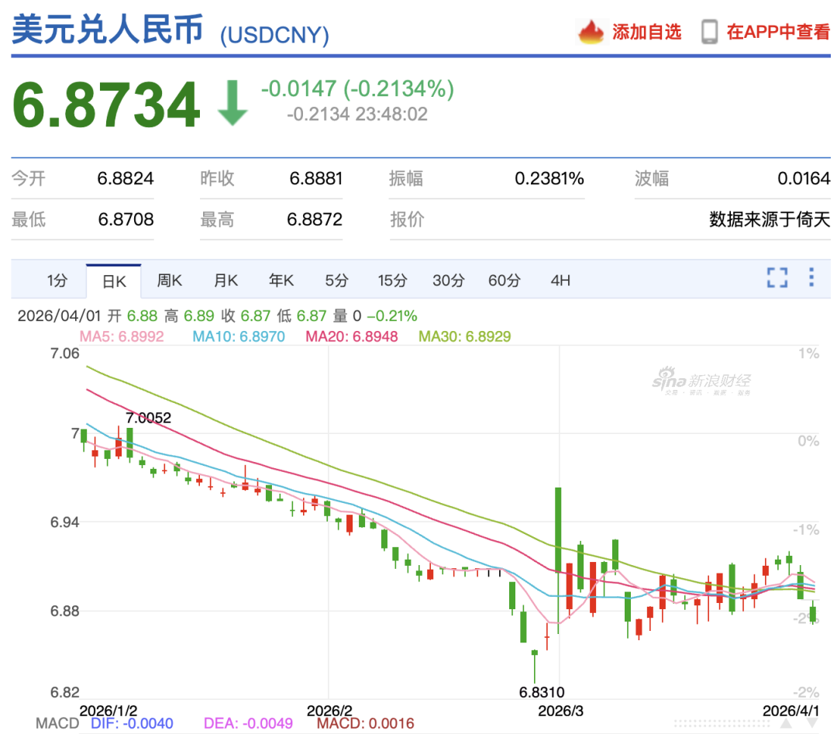Click the 最高 value 6.8872
Image resolution: width=837 pixels, height=734 pixels.
tap(315, 219)
